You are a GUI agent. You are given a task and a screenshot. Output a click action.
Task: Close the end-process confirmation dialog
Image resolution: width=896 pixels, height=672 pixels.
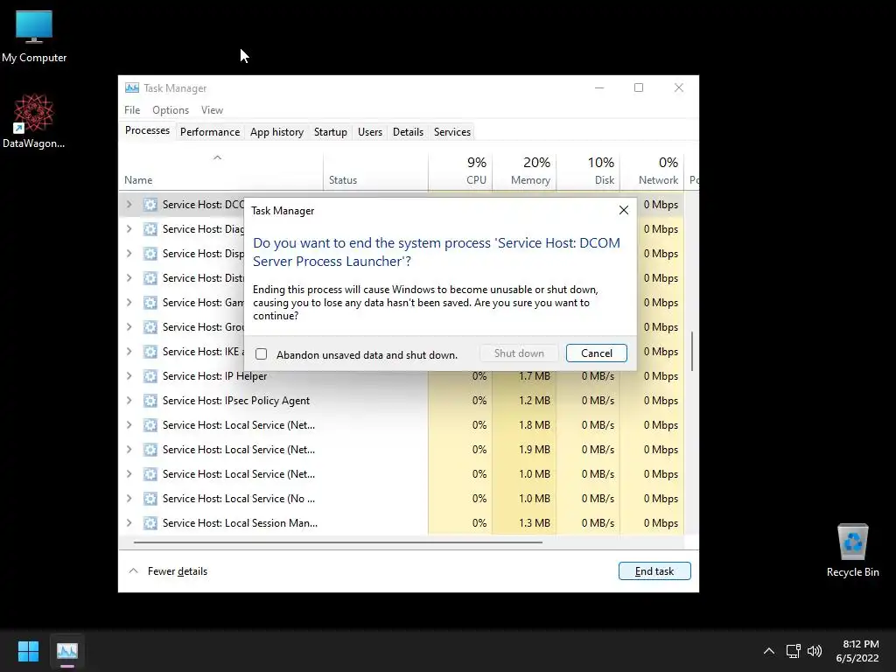[623, 210]
